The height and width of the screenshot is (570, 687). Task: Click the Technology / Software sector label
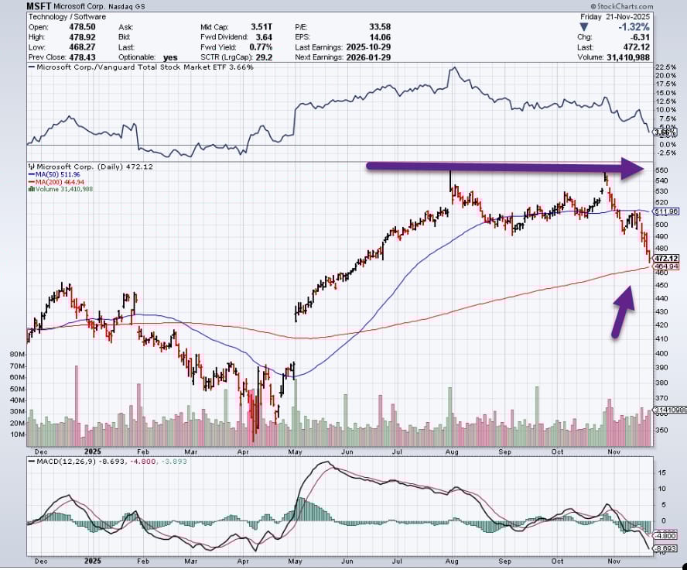[67, 17]
